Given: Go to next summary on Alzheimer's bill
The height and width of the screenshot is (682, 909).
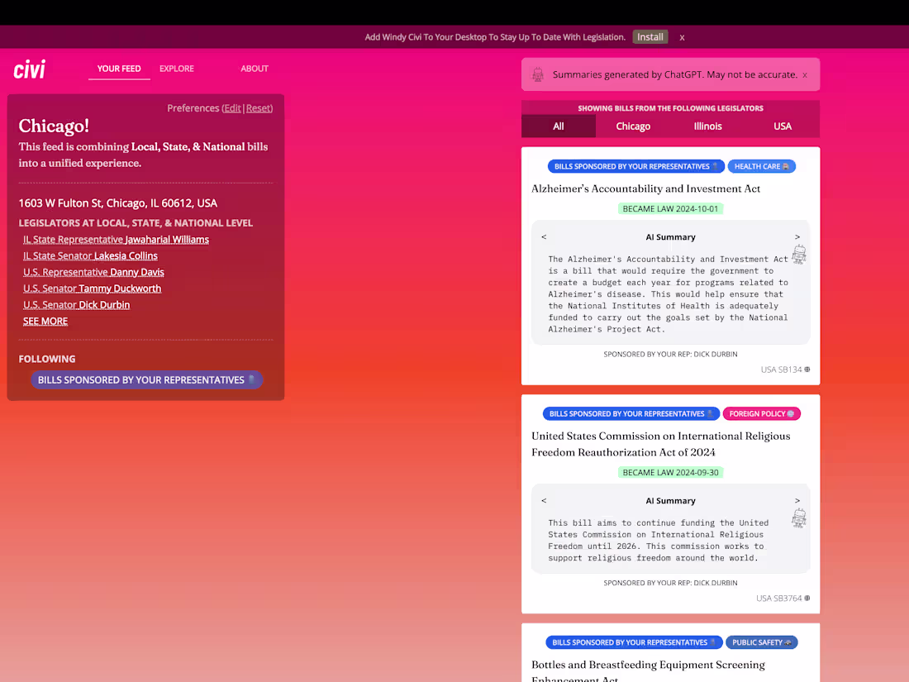Looking at the screenshot, I should click(x=797, y=236).
